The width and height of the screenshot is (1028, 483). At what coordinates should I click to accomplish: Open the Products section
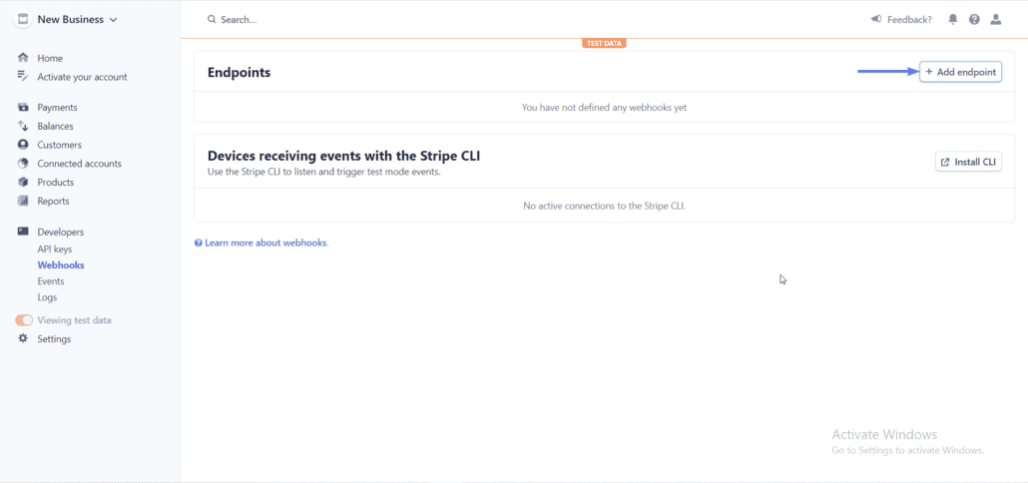[55, 183]
